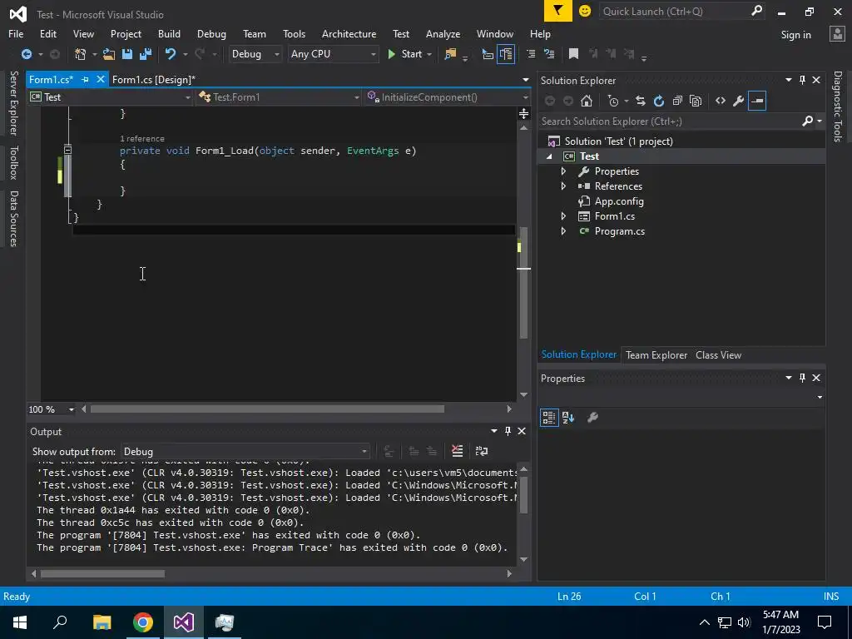This screenshot has width=852, height=639.
Task: Toggle Categorized view in Properties panel
Action: pos(549,418)
